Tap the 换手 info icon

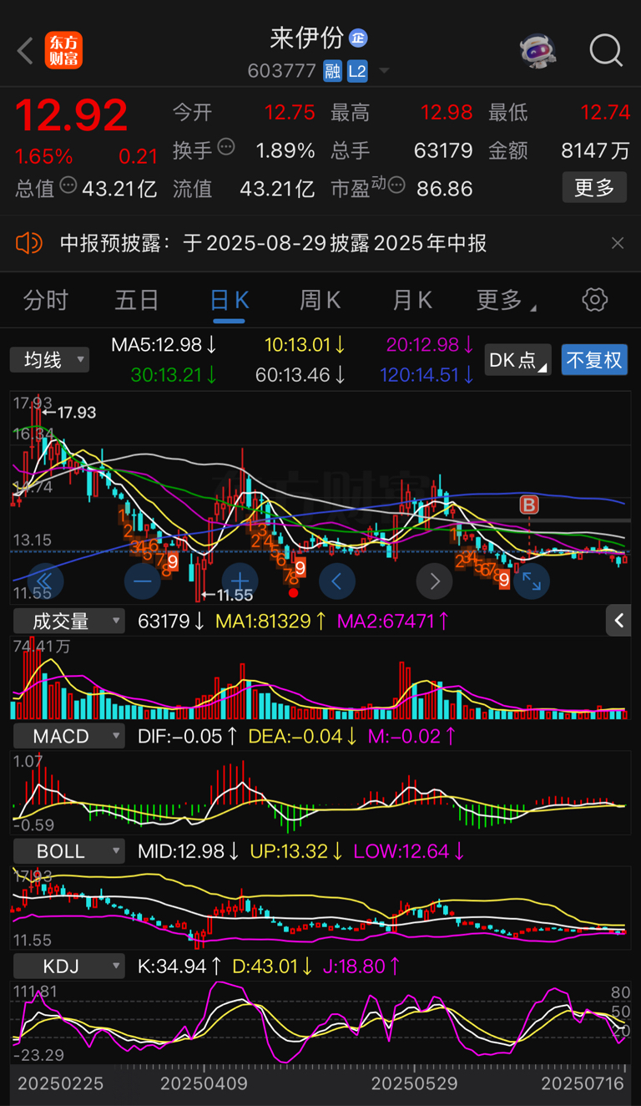tap(226, 148)
